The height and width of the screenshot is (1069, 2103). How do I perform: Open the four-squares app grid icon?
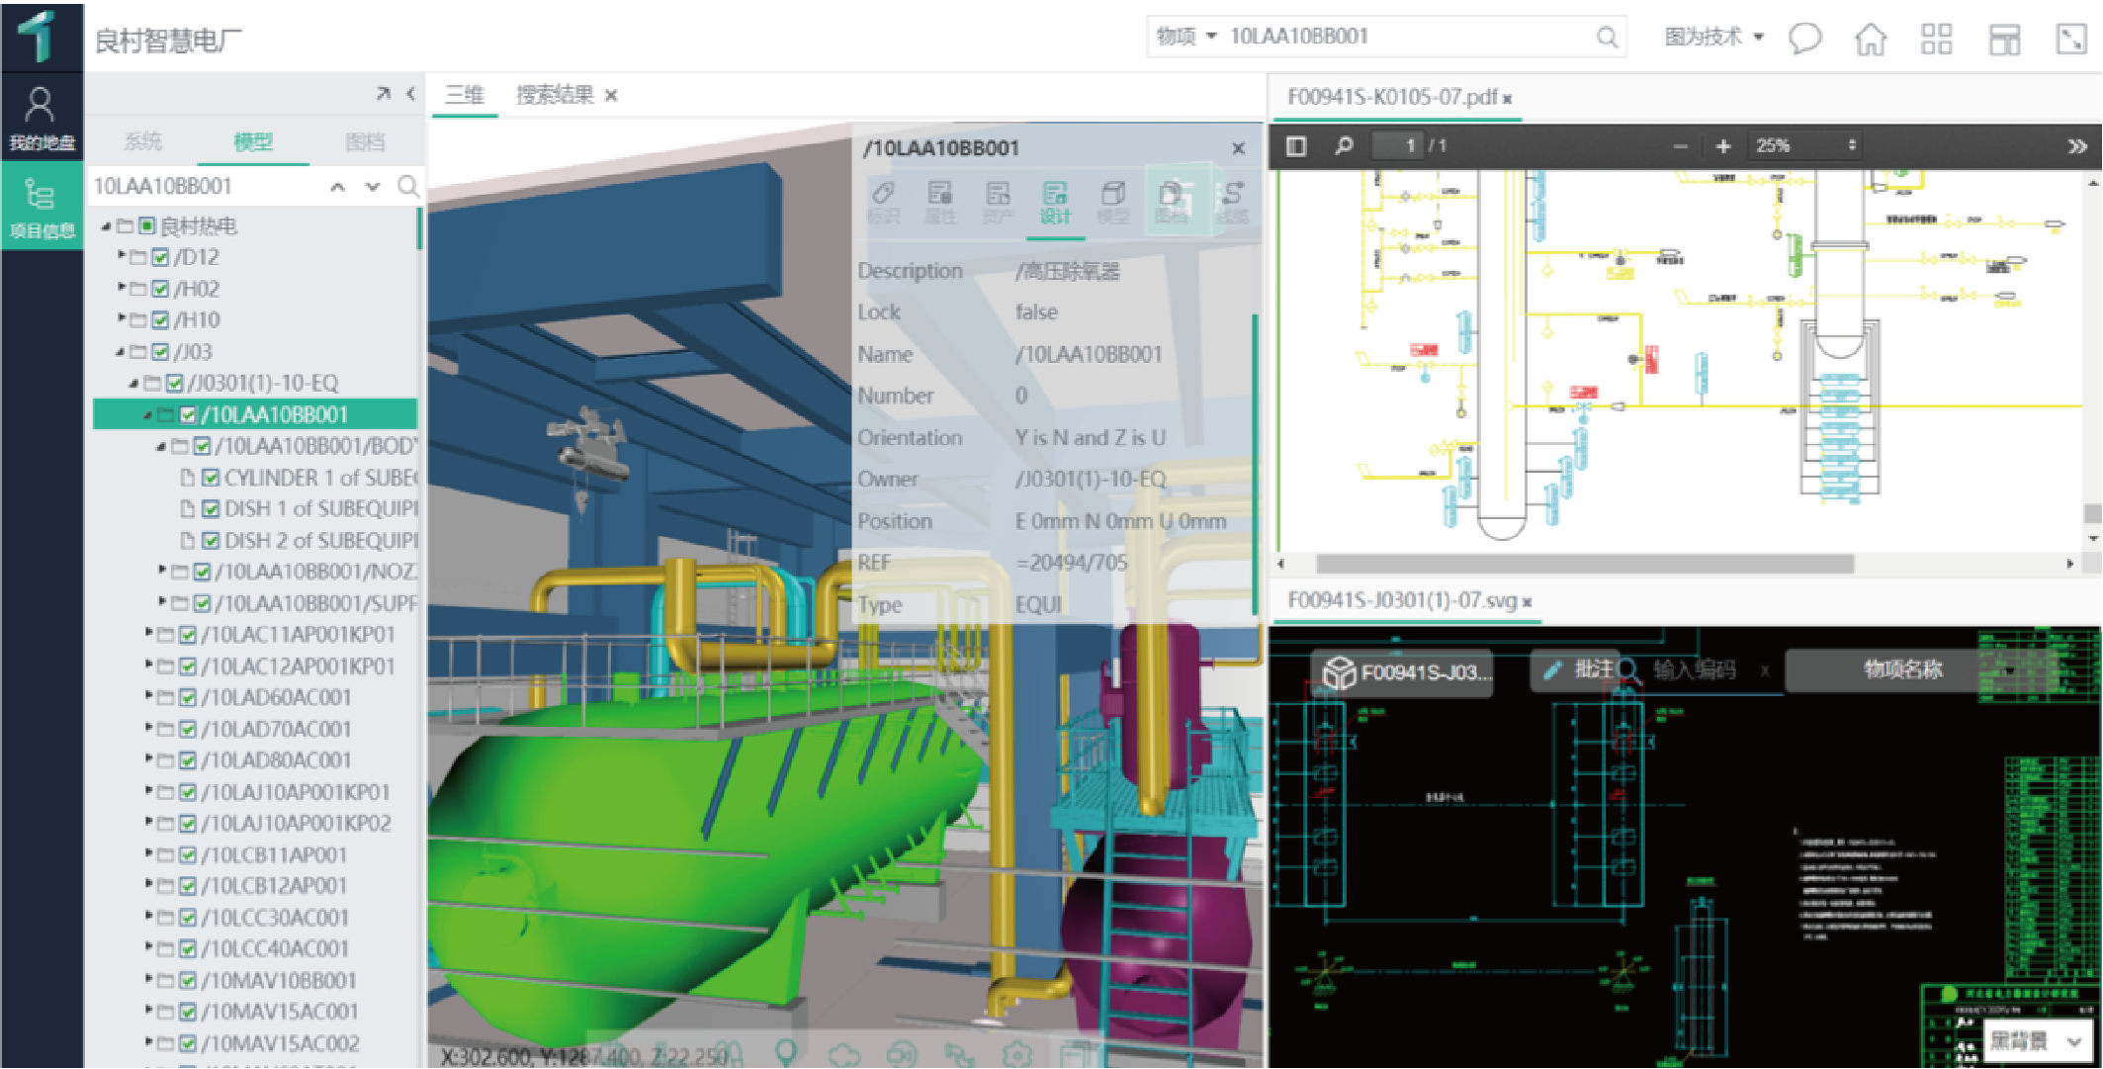pos(1936,39)
